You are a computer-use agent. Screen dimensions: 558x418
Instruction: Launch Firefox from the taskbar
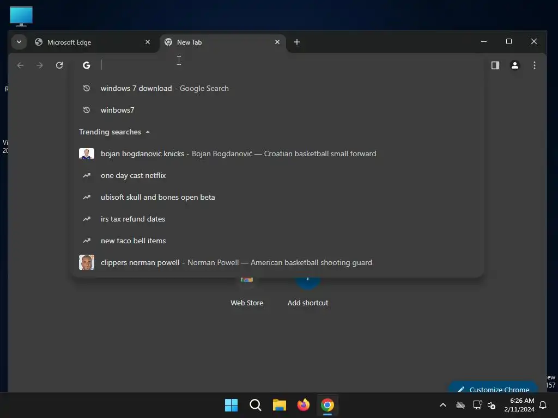point(304,405)
